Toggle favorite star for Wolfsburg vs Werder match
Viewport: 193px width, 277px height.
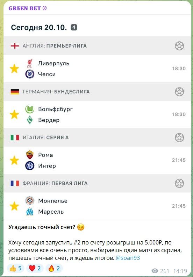14,114
